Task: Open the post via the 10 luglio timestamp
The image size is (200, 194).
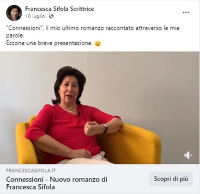Action: (x=35, y=16)
